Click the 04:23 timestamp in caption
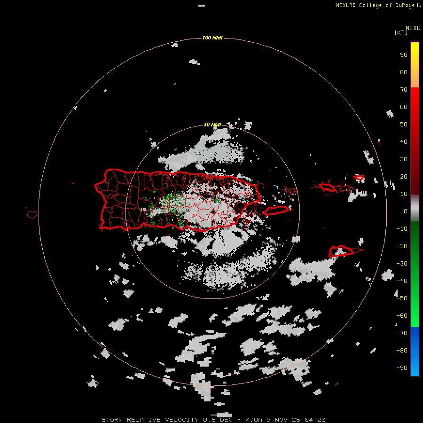423x423 pixels. [x=315, y=420]
